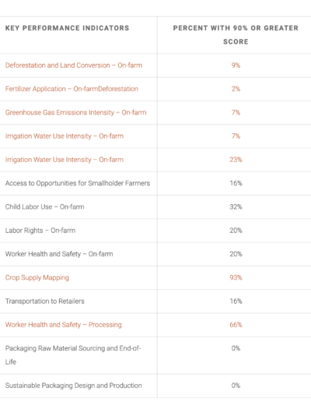The width and height of the screenshot is (311, 402).
Task: Select Access to Opportunities for Smallholder Farmers row
Action: click(x=155, y=183)
